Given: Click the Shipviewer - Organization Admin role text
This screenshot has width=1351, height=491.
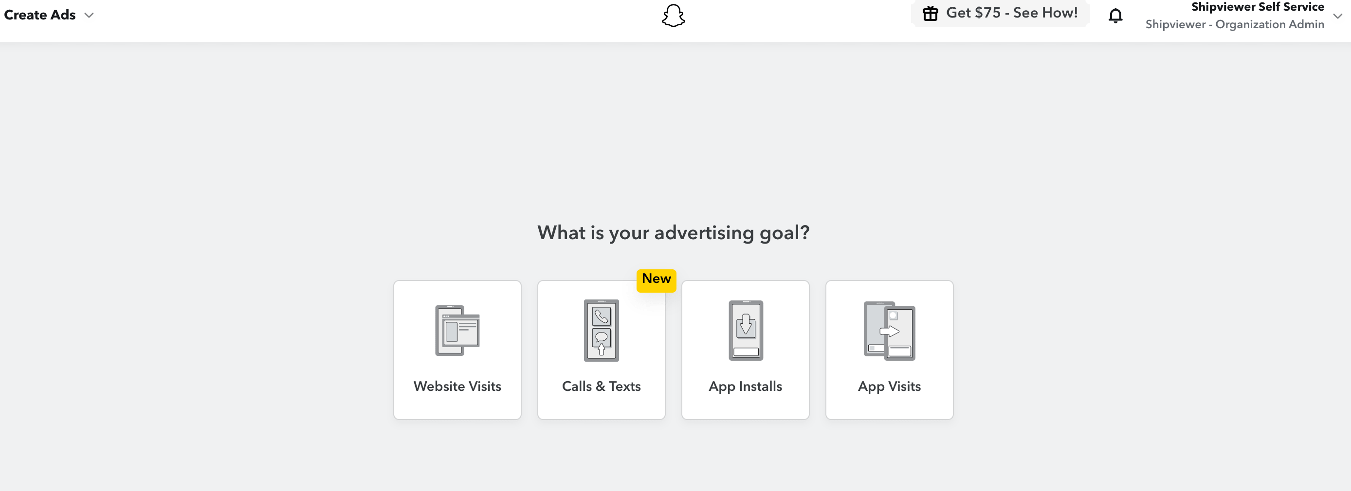Looking at the screenshot, I should [1234, 25].
